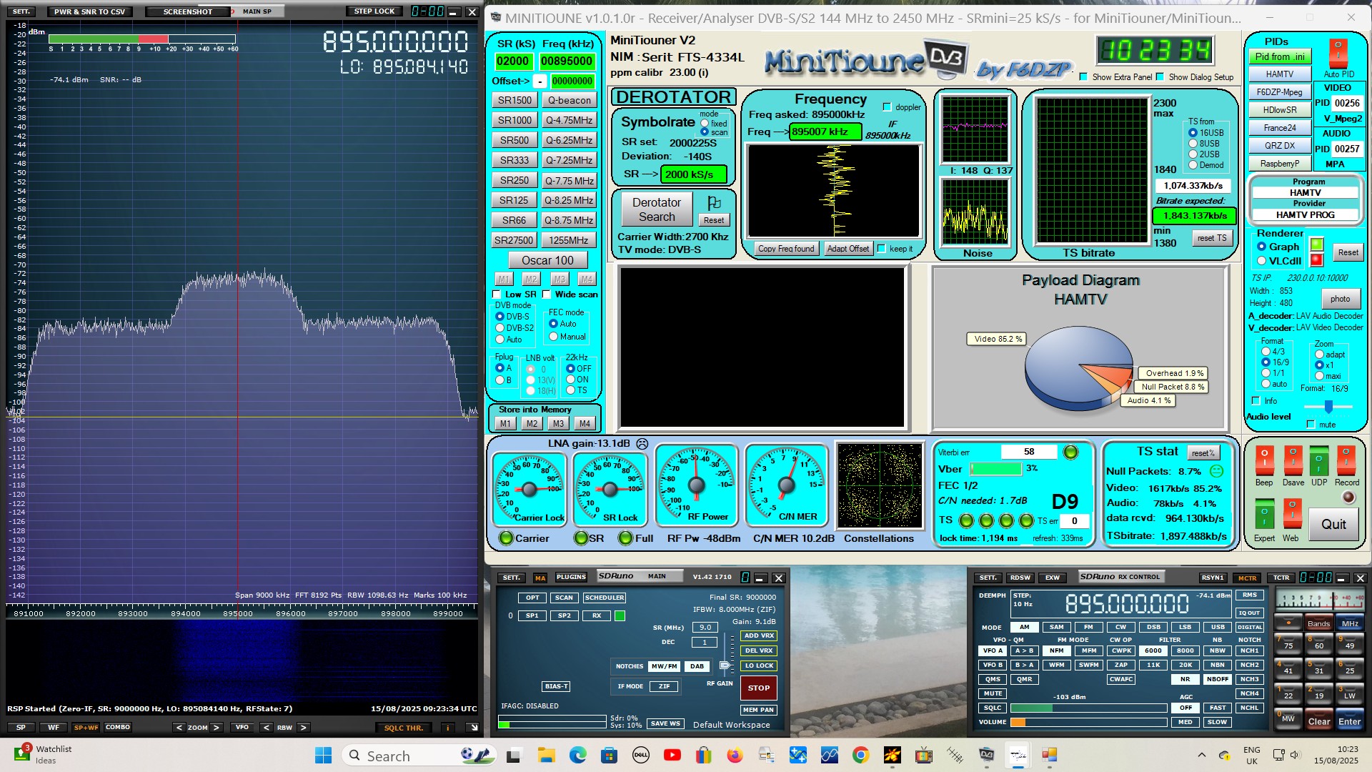The width and height of the screenshot is (1372, 772).
Task: Click the SP+WF display mode tab
Action: [86, 728]
